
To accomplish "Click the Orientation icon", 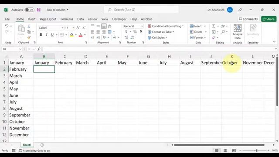I will pyautogui.click(x=105, y=38).
